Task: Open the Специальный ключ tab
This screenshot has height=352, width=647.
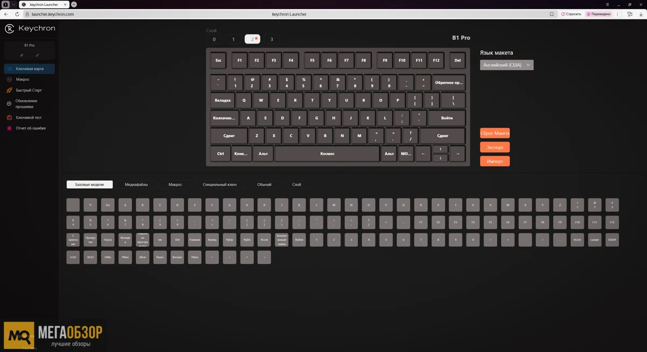Action: pyautogui.click(x=219, y=184)
